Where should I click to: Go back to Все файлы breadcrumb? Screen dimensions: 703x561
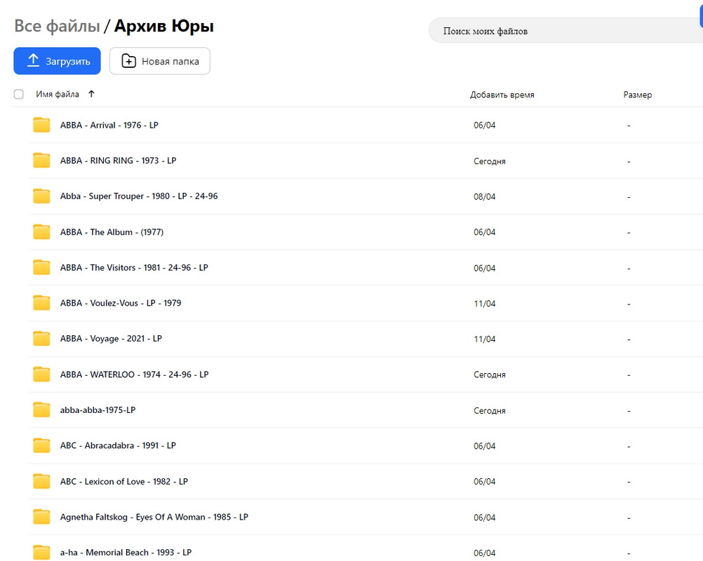point(57,26)
